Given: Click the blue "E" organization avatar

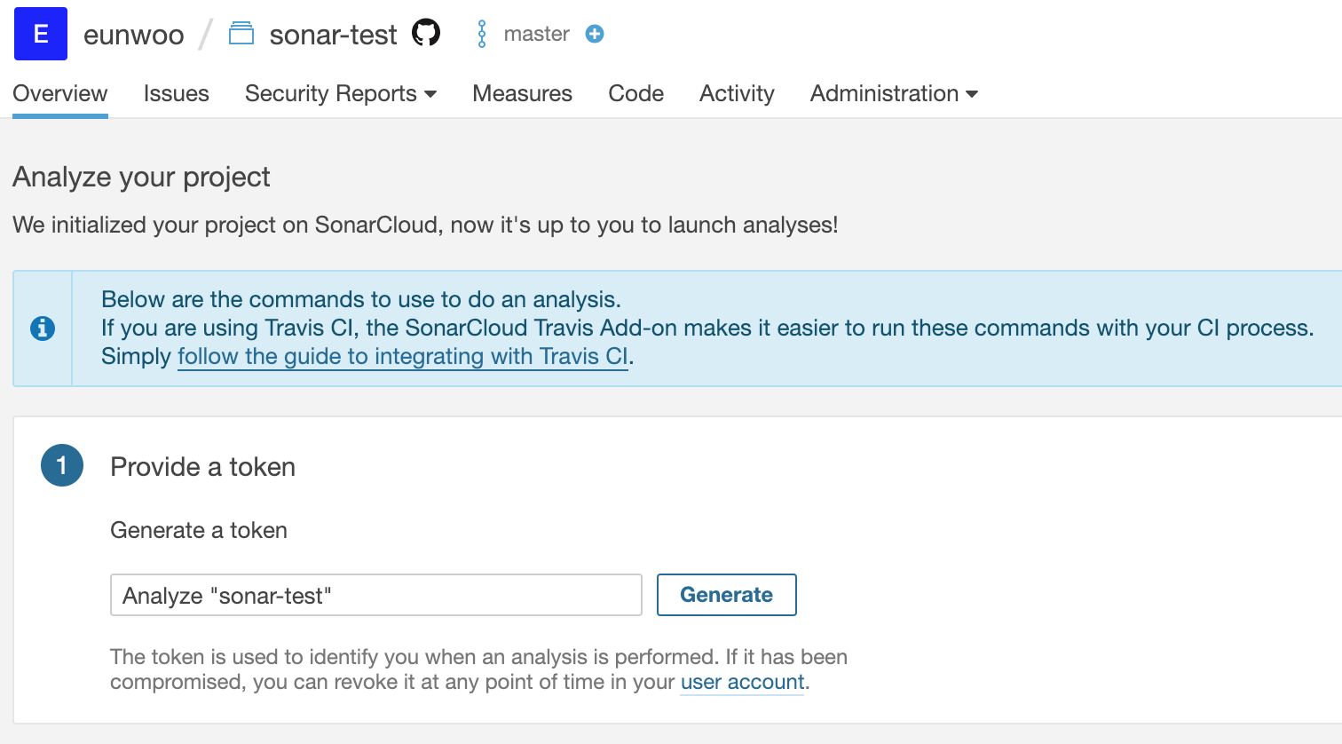Looking at the screenshot, I should point(41,34).
